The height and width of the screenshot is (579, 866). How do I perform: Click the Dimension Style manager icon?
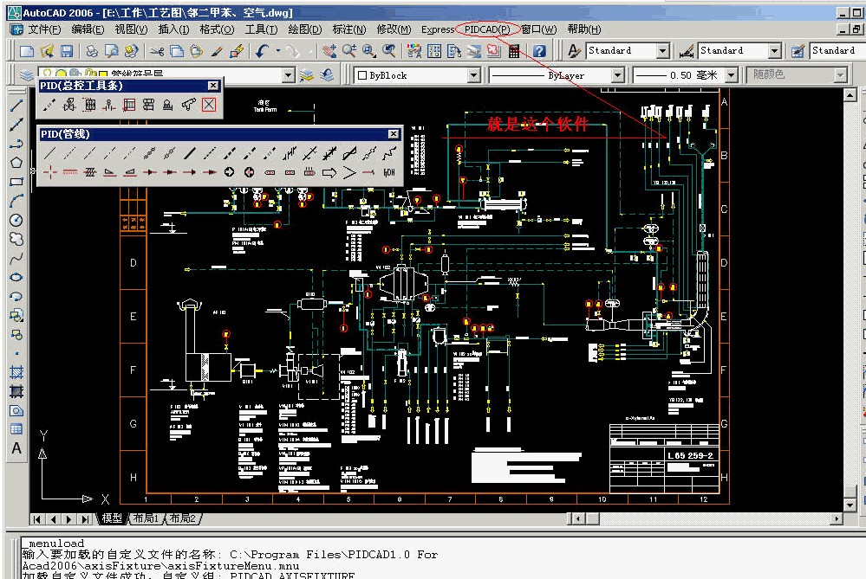coord(687,51)
